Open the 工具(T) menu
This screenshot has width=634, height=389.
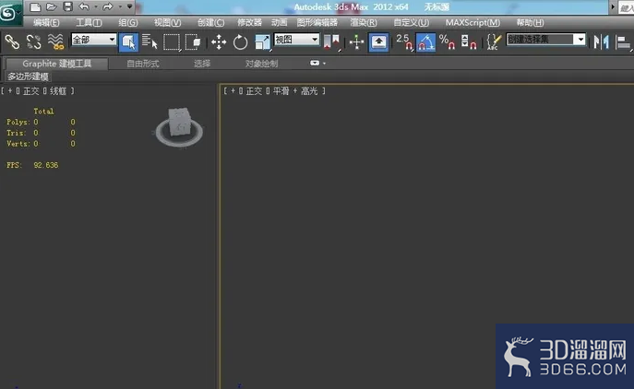(x=89, y=23)
